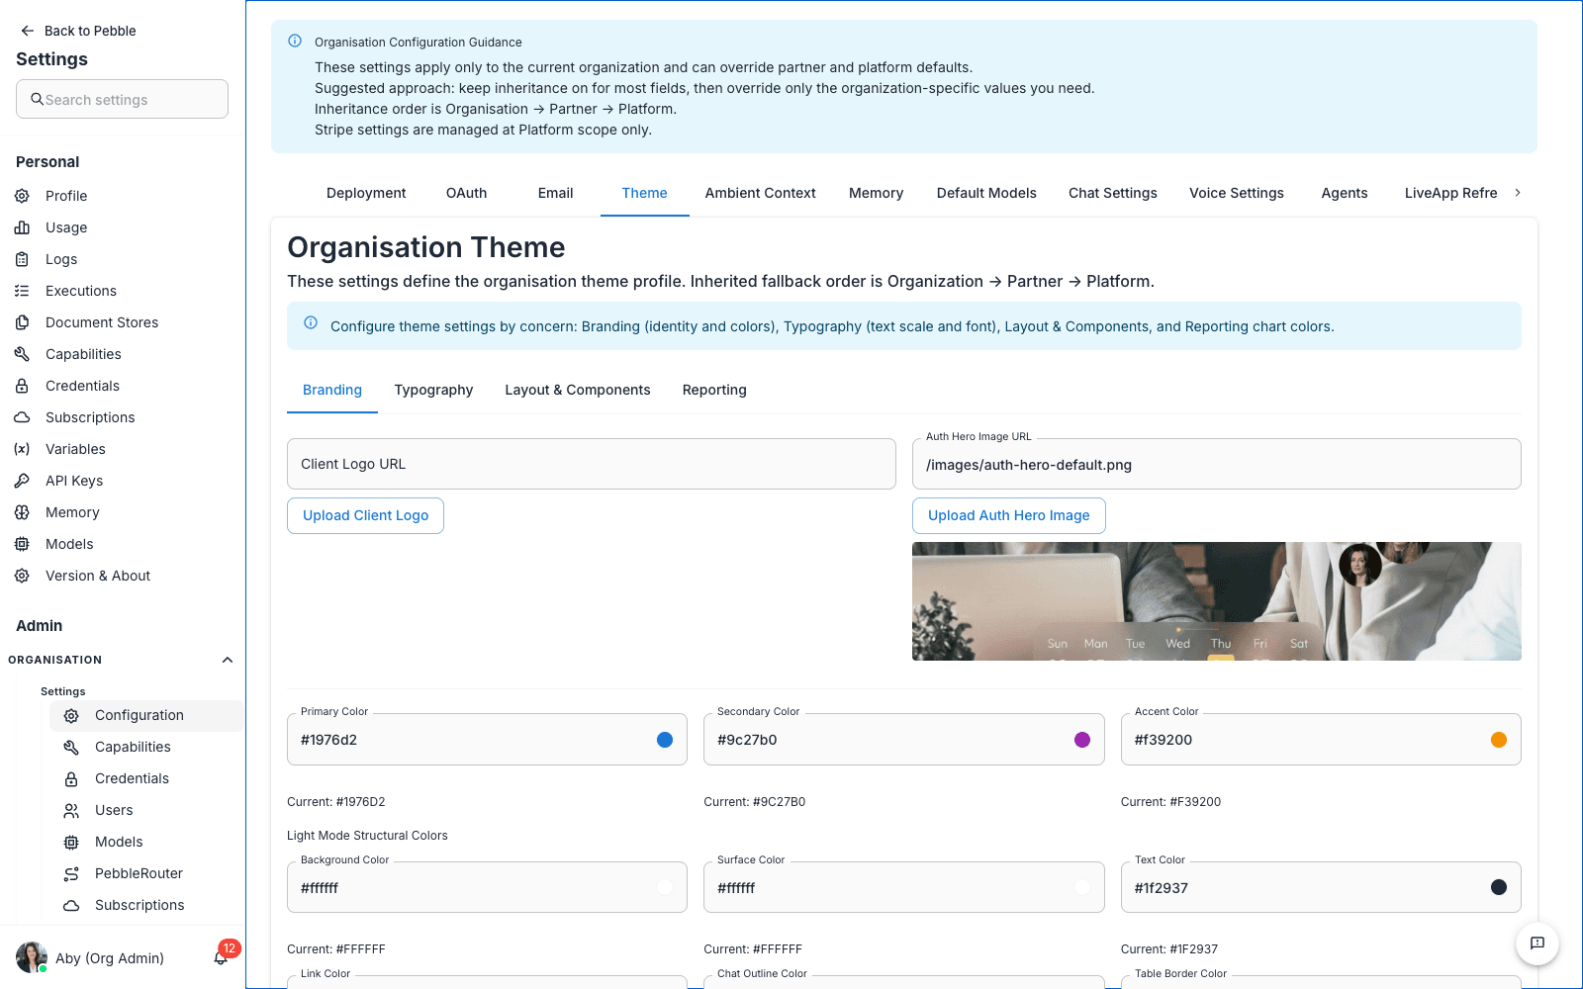Click the Back to Pebble arrow icon
The width and height of the screenshot is (1583, 989).
[x=28, y=31]
